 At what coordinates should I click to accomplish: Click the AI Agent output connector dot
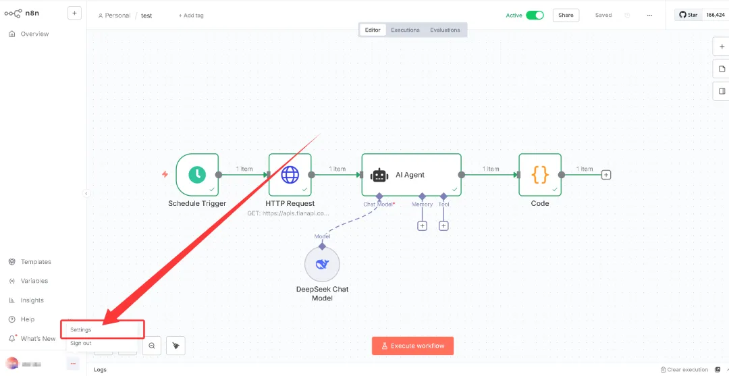click(461, 175)
